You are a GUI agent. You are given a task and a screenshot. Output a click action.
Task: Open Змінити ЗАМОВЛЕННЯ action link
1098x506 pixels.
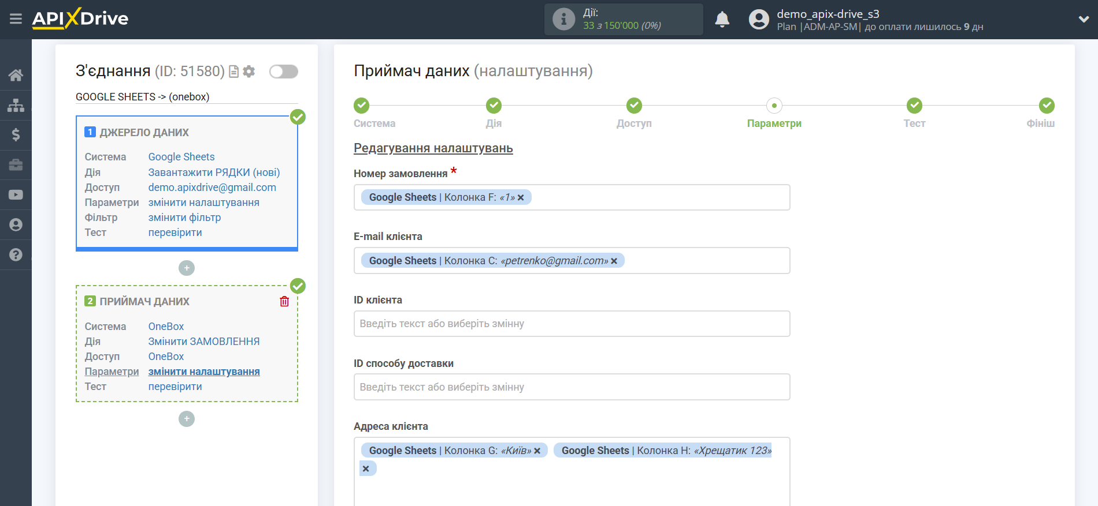coord(204,342)
